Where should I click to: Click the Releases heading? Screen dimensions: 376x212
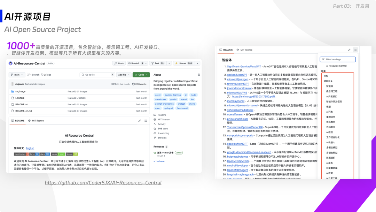point(159,147)
